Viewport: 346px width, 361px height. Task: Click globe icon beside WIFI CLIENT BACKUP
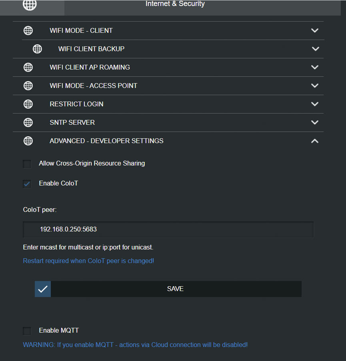[x=37, y=49]
